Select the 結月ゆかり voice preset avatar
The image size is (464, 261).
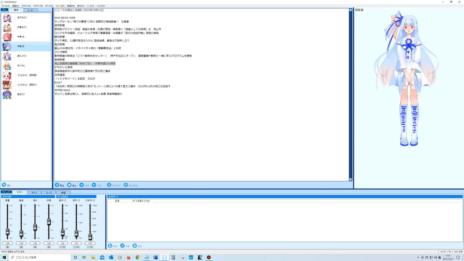point(7,18)
